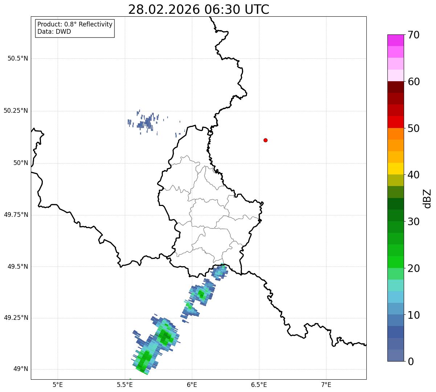Click the pale pink segment just above 60 dBZ

(395, 75)
